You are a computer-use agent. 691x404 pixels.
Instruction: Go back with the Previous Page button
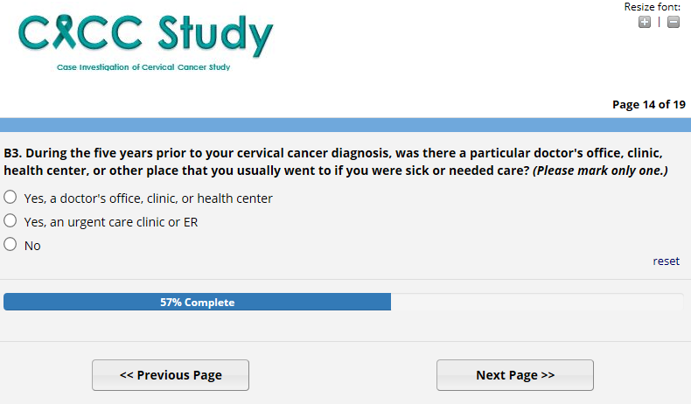click(171, 375)
